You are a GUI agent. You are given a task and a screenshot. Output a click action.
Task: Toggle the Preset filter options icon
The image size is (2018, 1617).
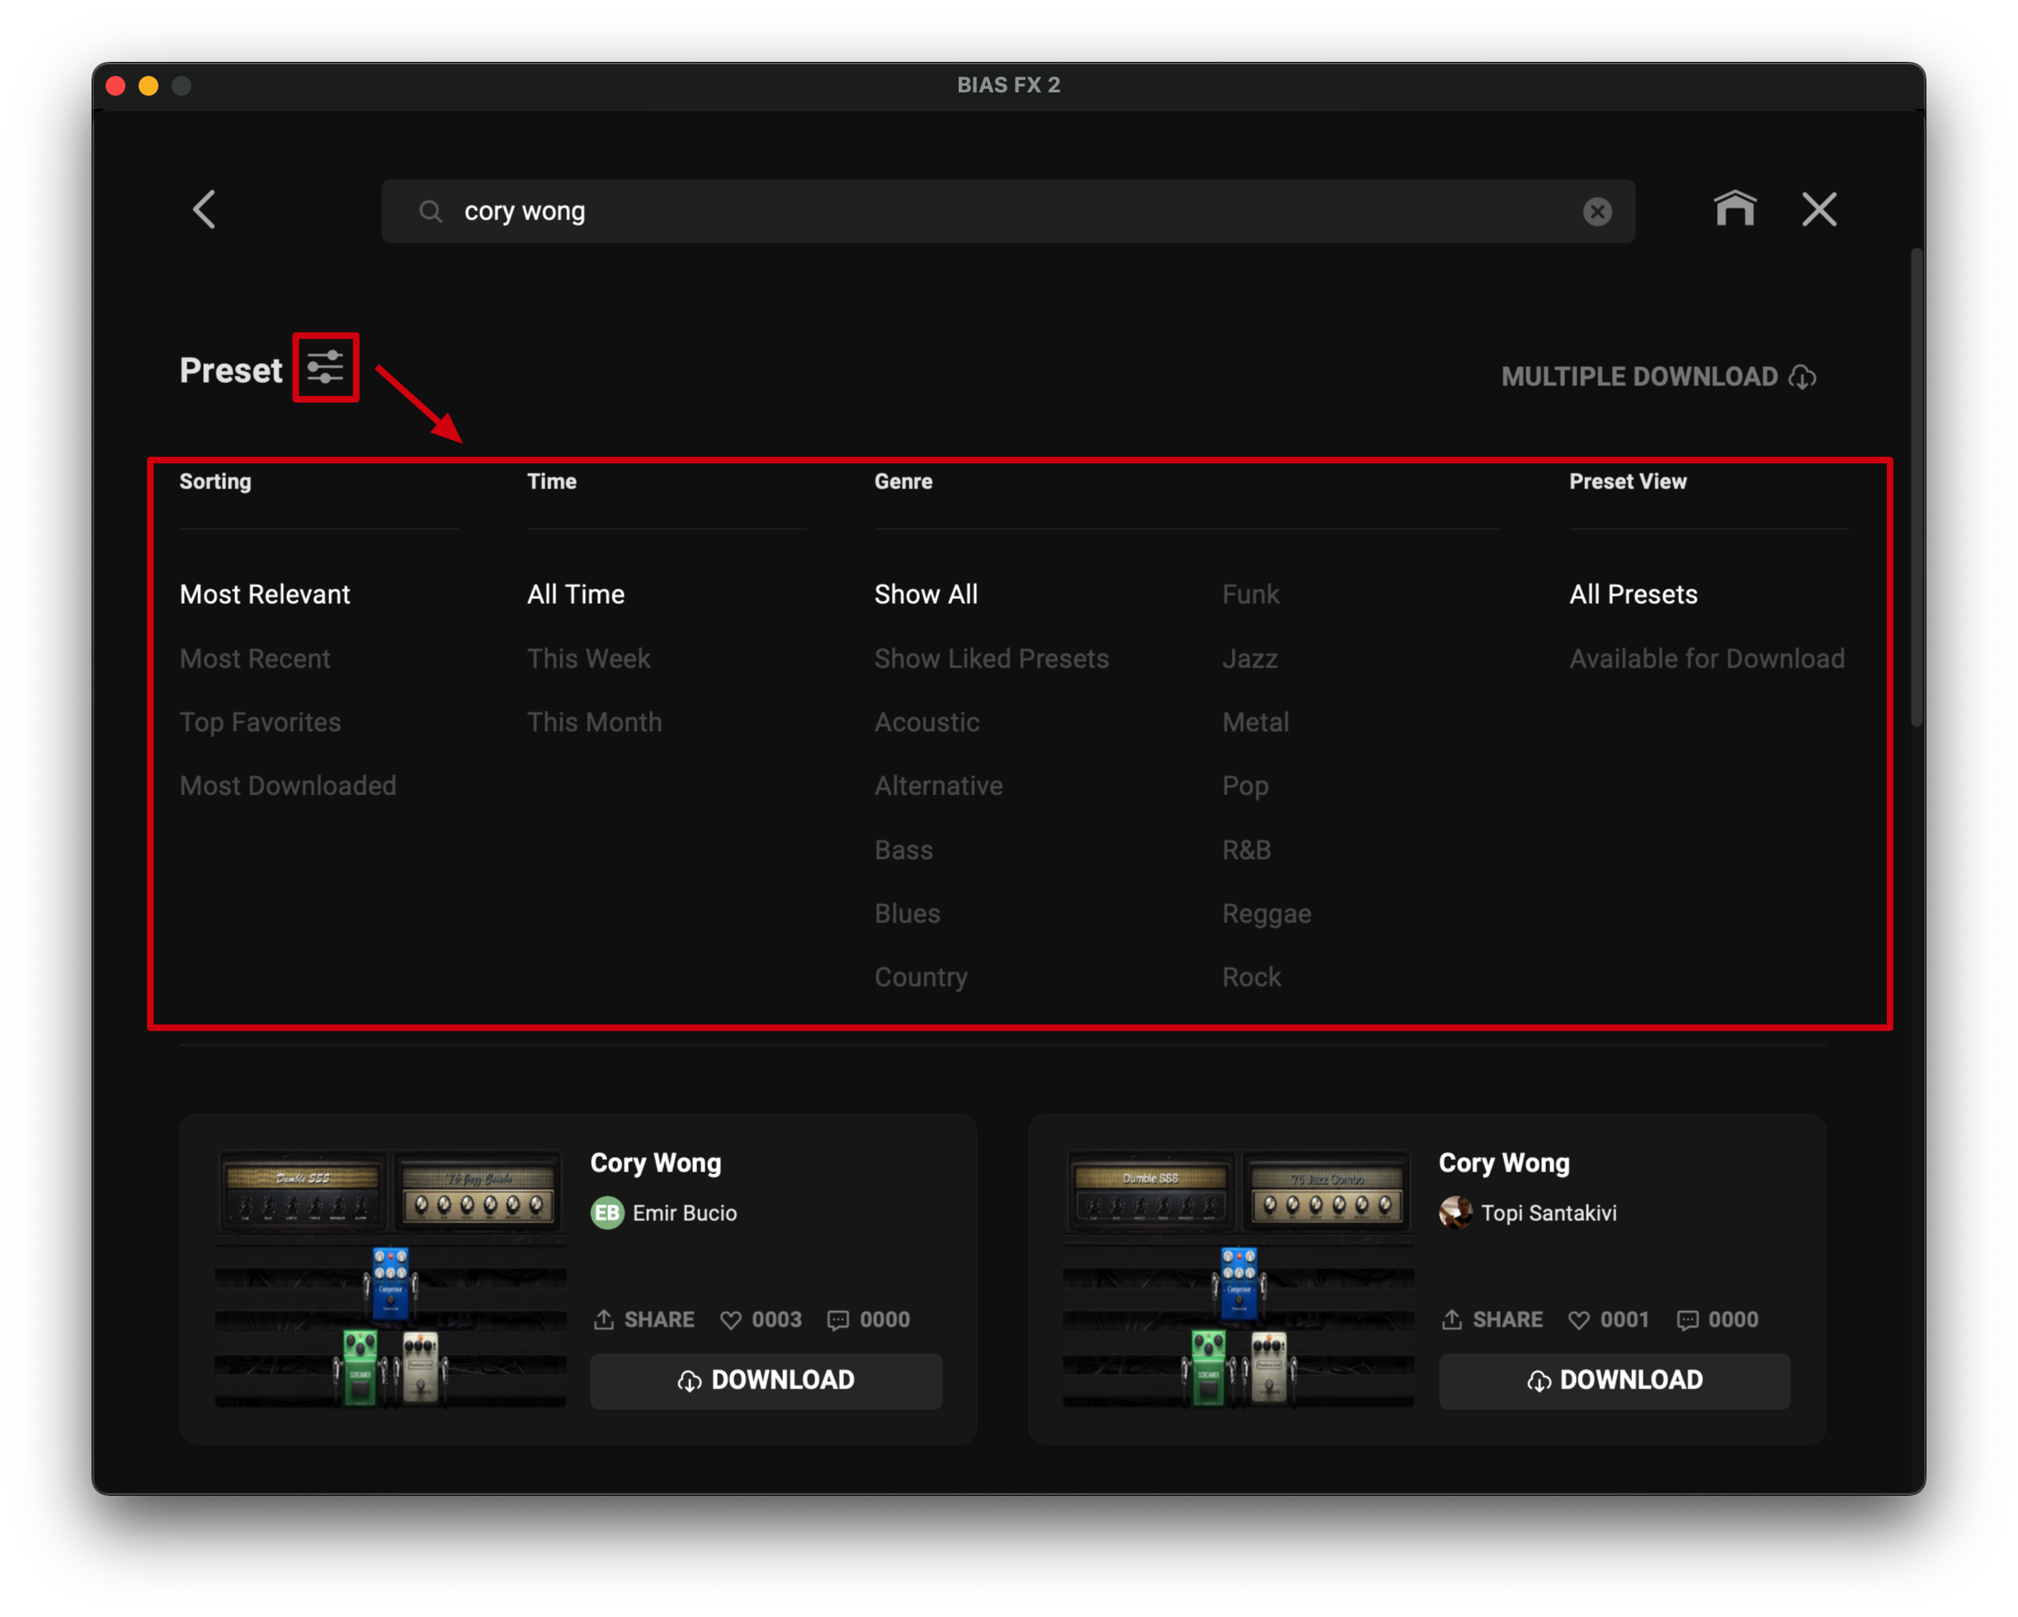tap(326, 368)
